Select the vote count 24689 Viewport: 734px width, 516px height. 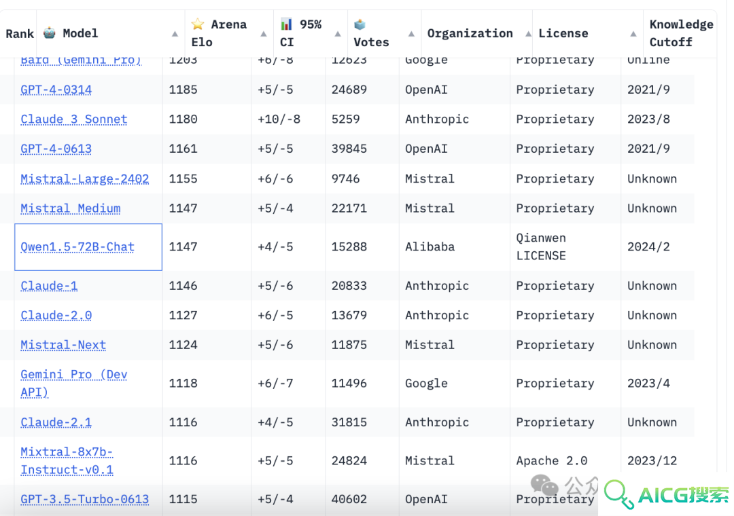tap(349, 90)
